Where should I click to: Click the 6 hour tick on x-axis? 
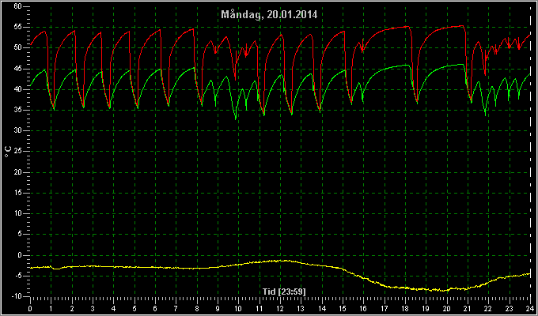click(155, 308)
